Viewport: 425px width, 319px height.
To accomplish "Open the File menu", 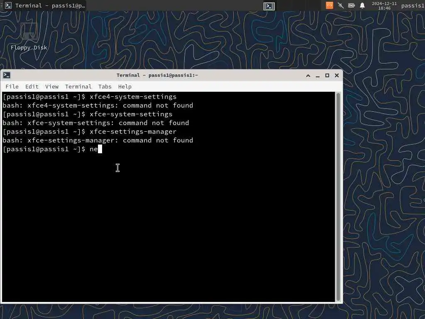I will coord(12,86).
